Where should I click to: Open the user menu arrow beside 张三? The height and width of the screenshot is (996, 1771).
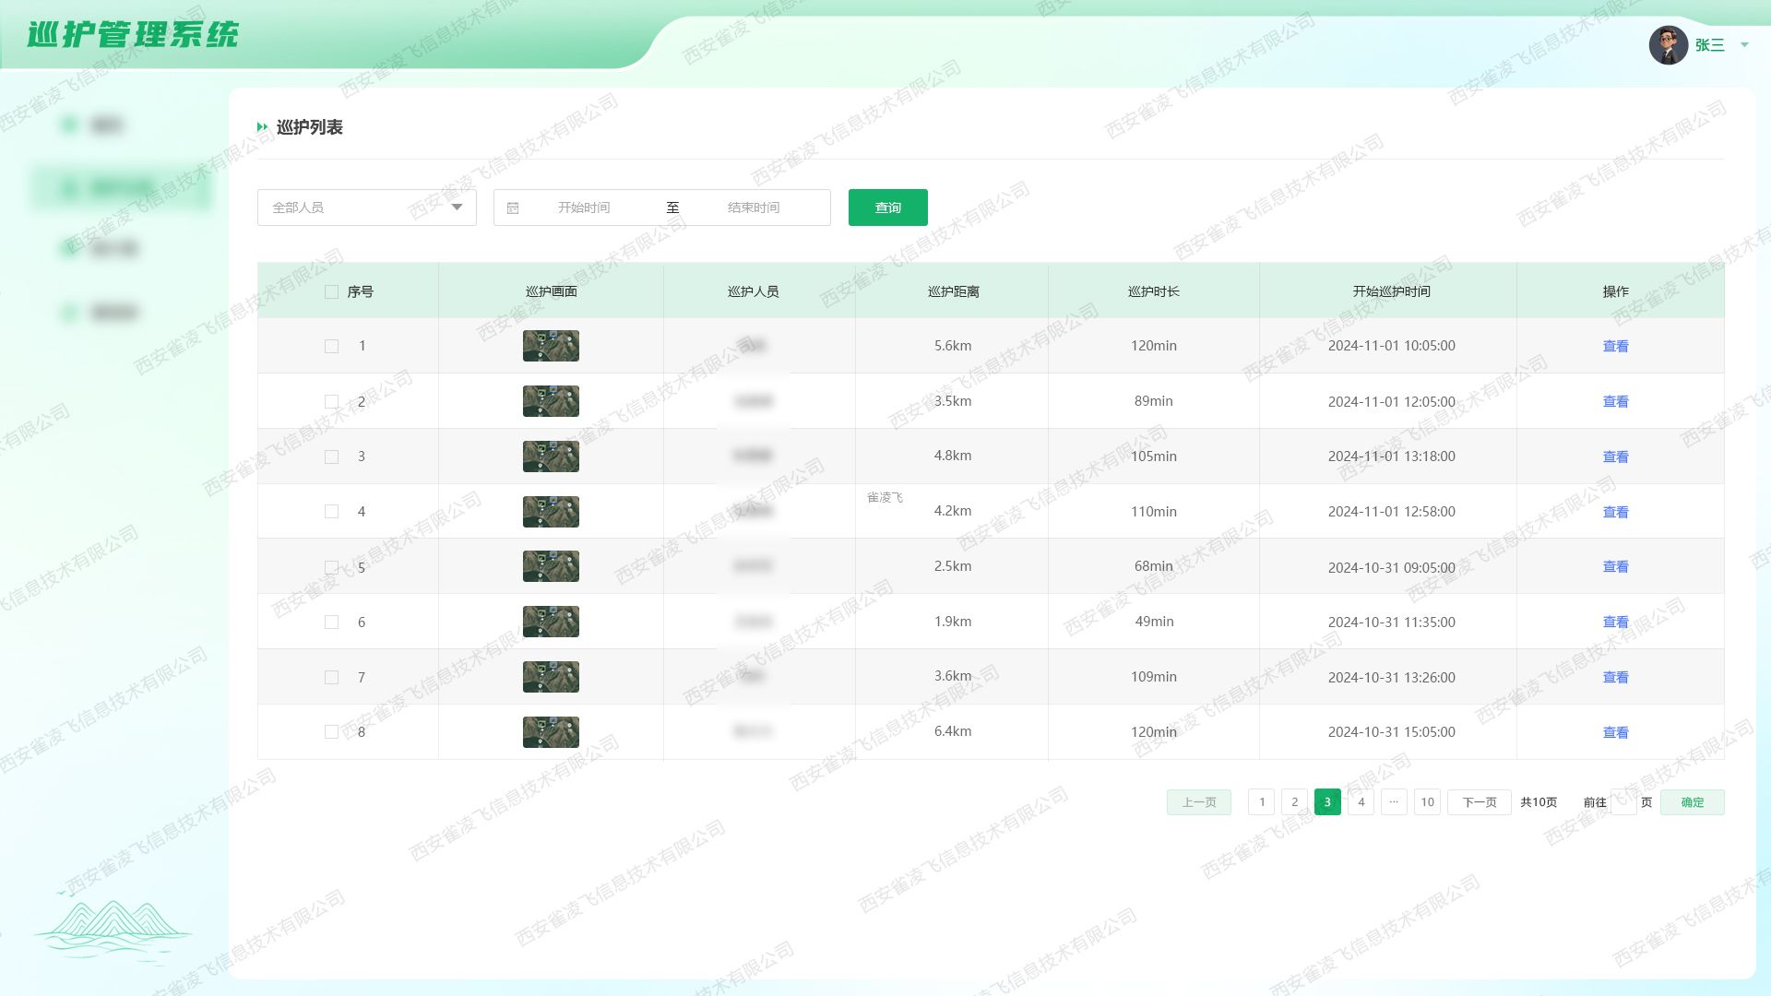tap(1744, 44)
